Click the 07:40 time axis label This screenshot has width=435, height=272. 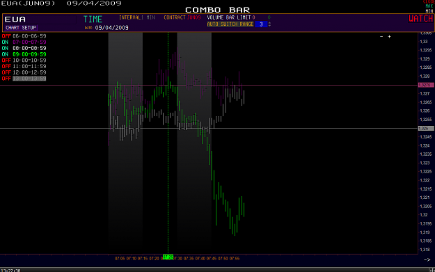pos(200,258)
